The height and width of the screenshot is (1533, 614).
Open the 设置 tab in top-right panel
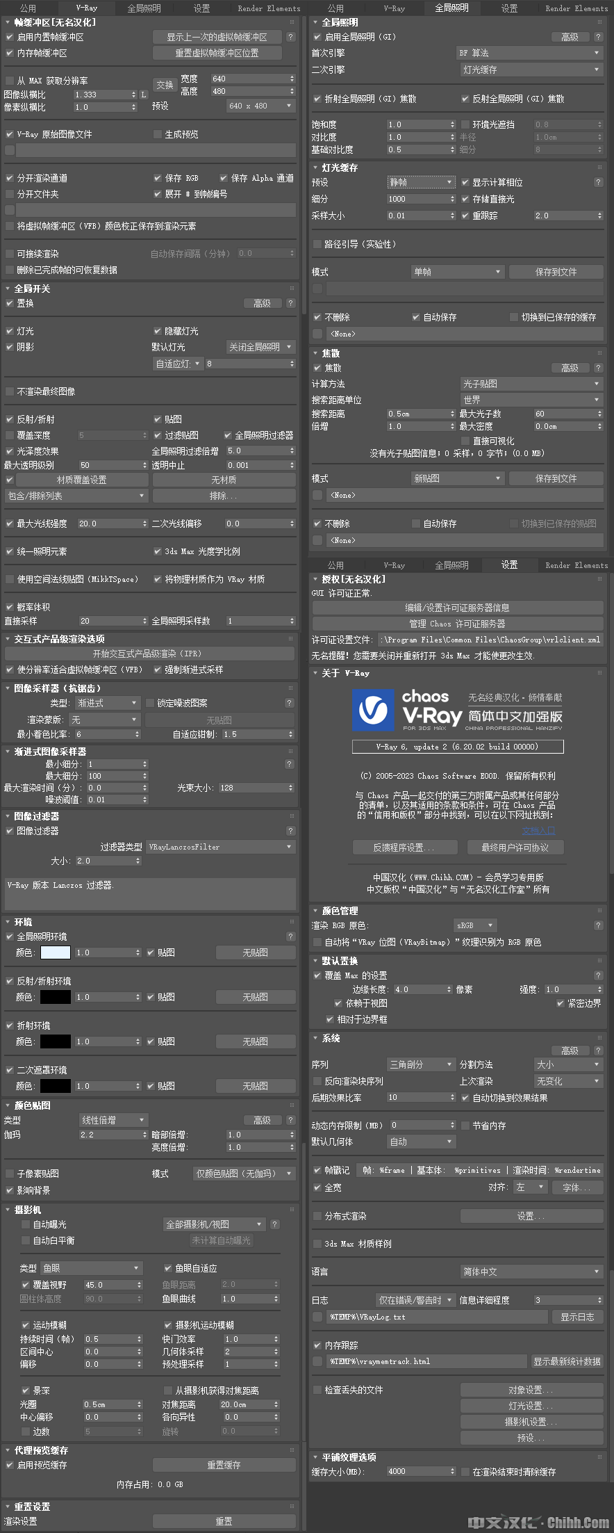coord(509,8)
